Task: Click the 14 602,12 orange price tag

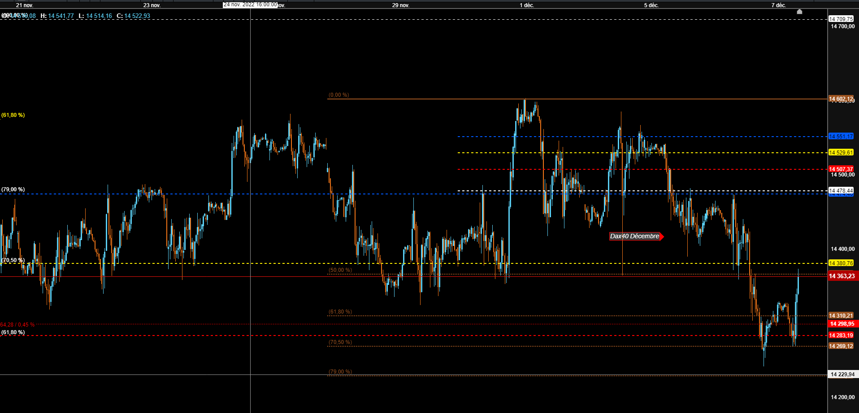Action: 841,99
